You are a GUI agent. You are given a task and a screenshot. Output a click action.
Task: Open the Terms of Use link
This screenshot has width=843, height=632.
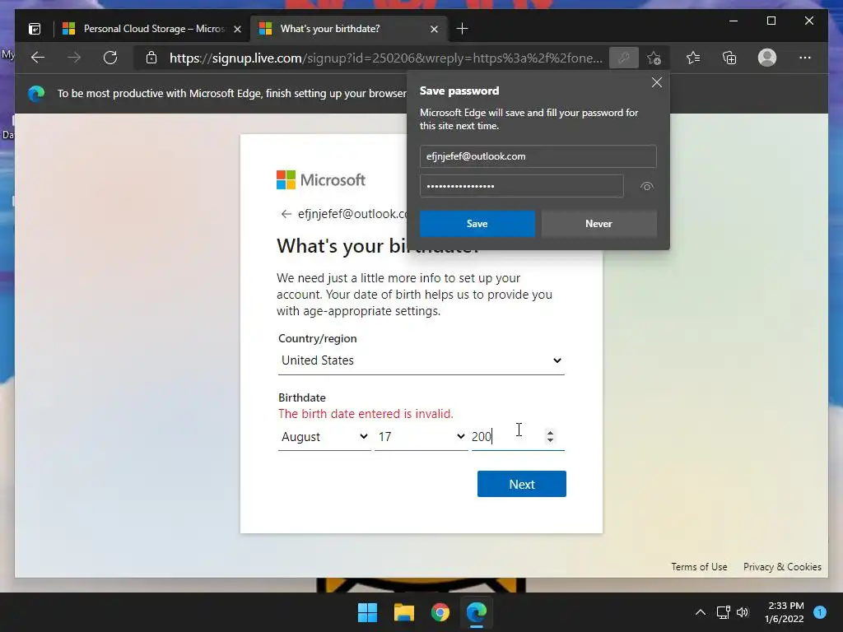[699, 566]
